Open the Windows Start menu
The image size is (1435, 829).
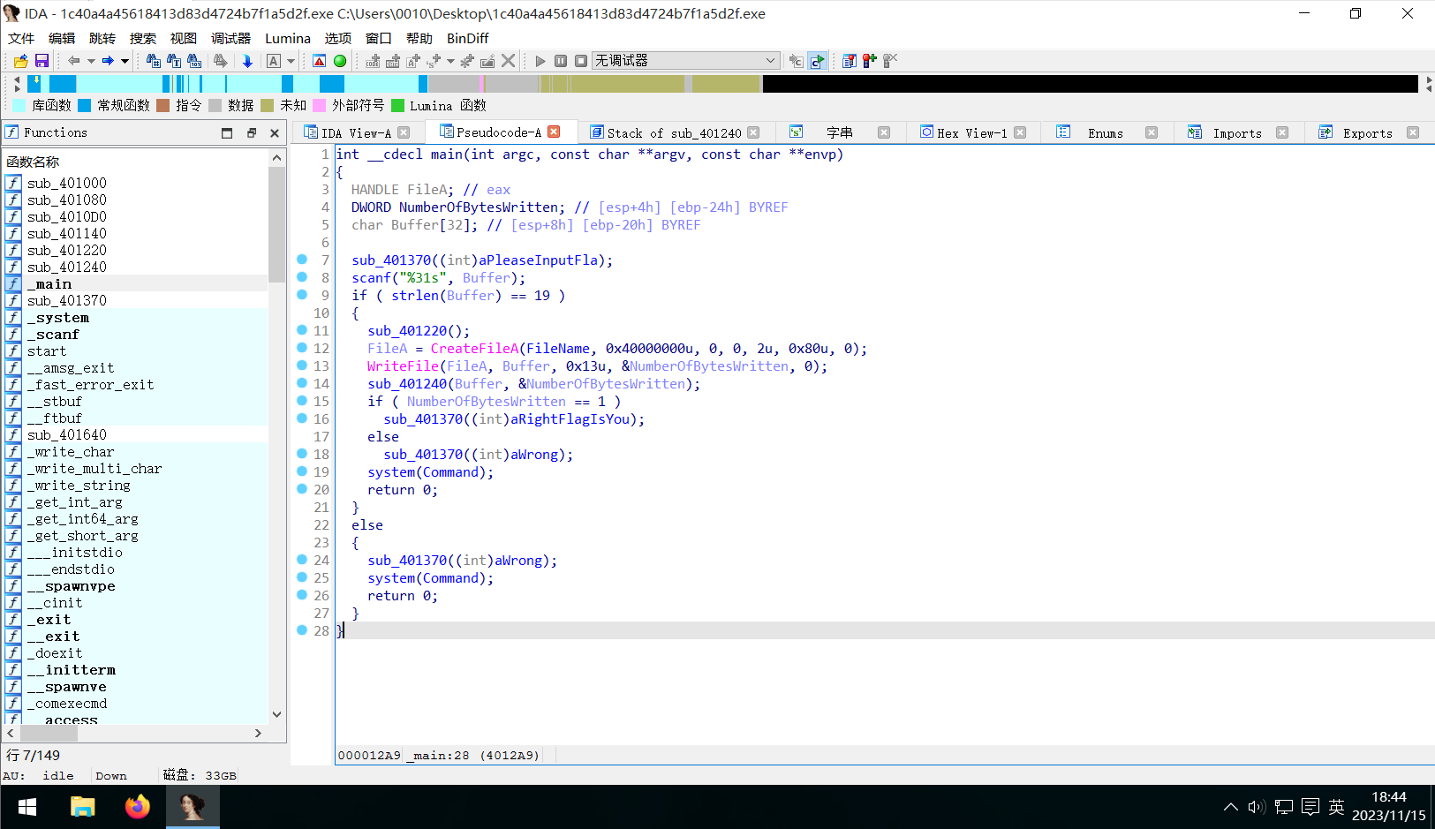[27, 807]
